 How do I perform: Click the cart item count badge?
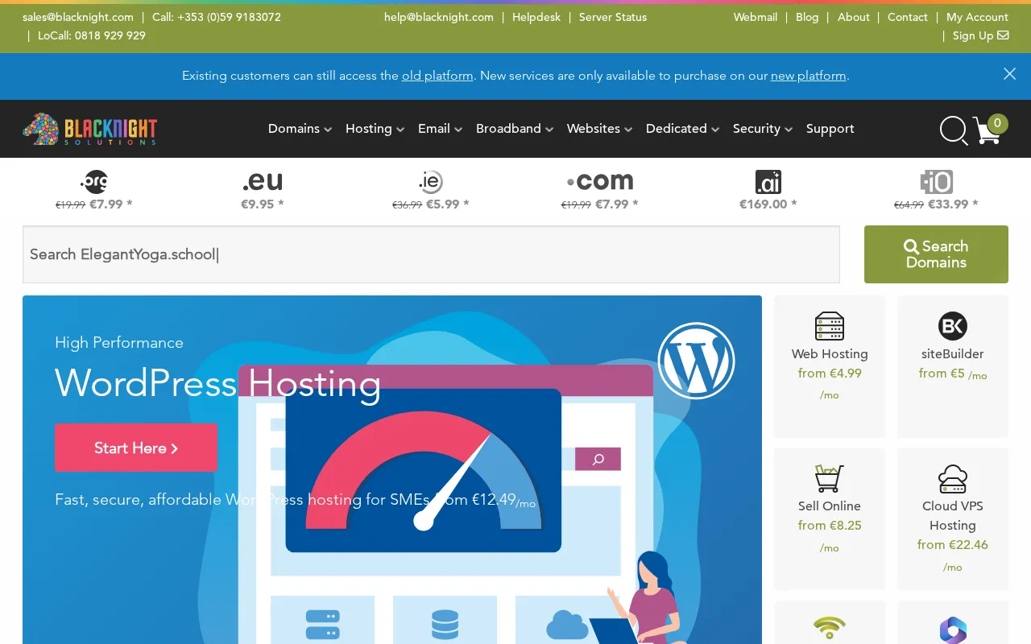pos(997,123)
